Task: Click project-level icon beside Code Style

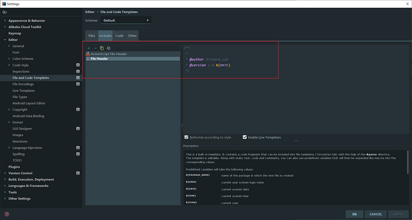Action: point(78,65)
